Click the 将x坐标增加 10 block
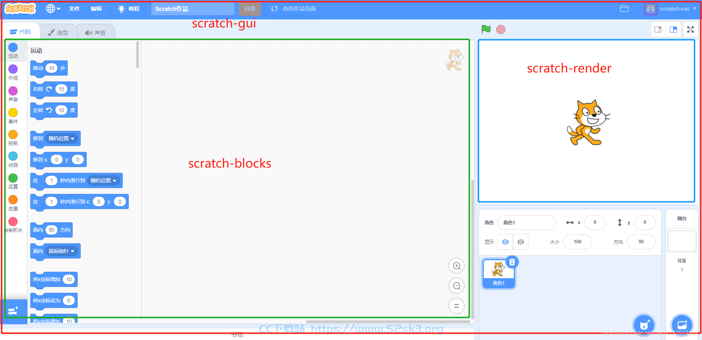 pyautogui.click(x=54, y=280)
